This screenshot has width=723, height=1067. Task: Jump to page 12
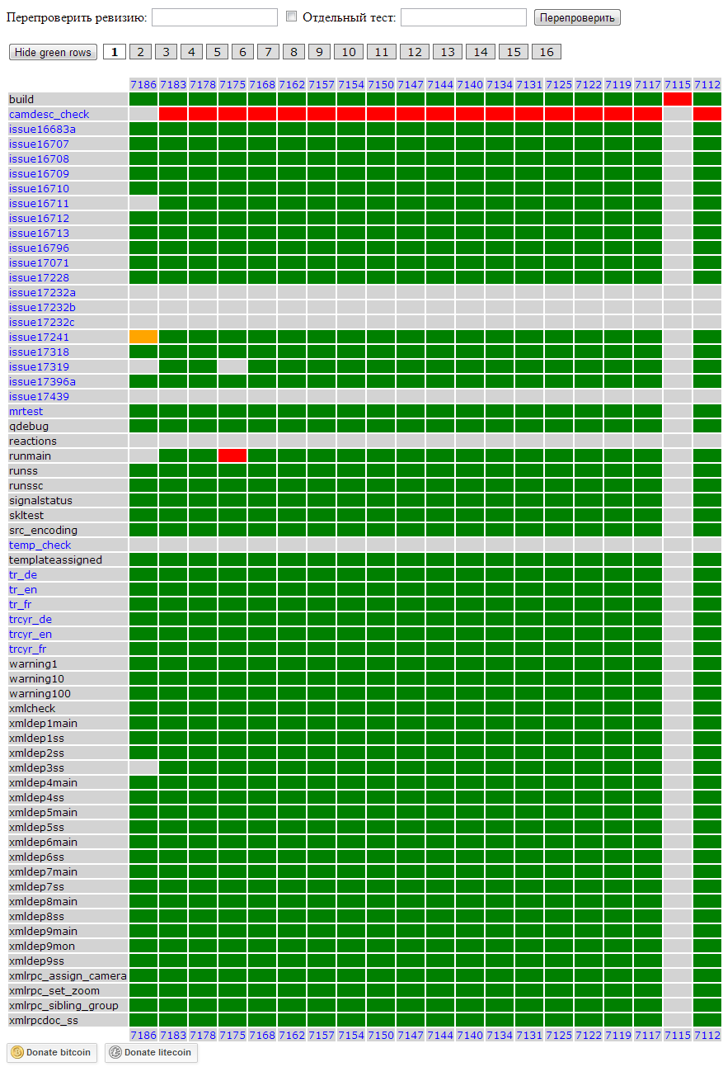coord(415,52)
